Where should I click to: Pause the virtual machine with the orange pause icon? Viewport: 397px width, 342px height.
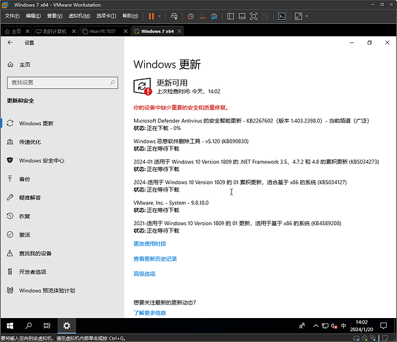[151, 16]
